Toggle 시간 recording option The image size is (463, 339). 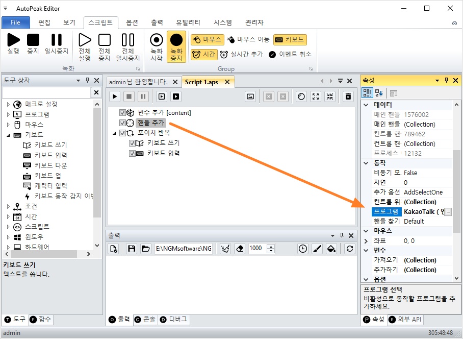204,55
